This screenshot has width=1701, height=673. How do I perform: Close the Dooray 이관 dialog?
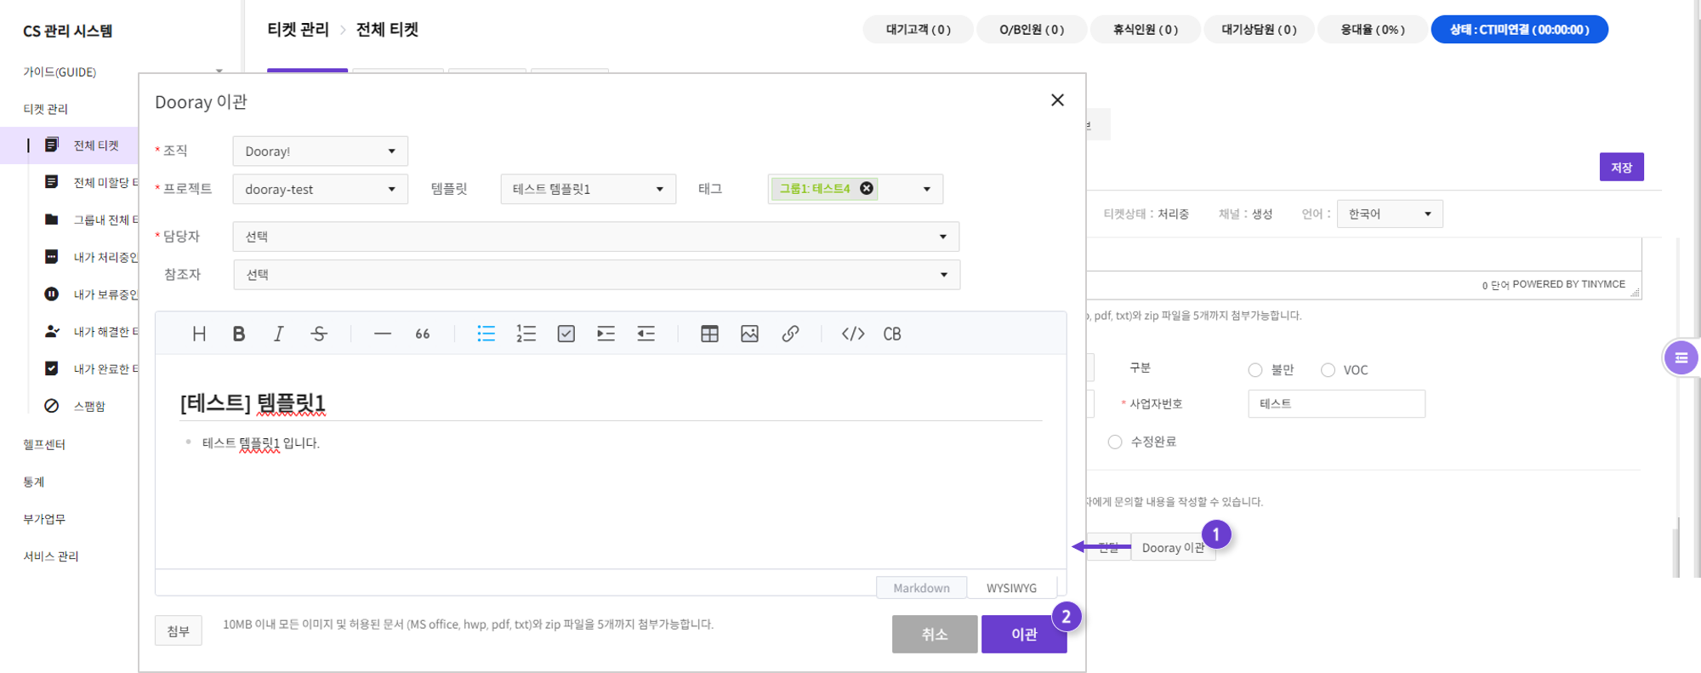point(1057,100)
